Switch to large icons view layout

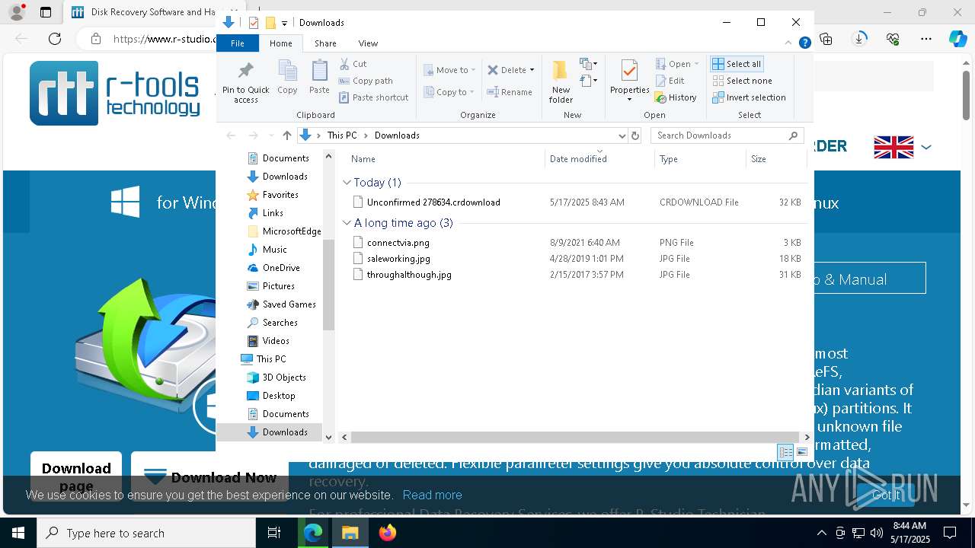click(801, 452)
